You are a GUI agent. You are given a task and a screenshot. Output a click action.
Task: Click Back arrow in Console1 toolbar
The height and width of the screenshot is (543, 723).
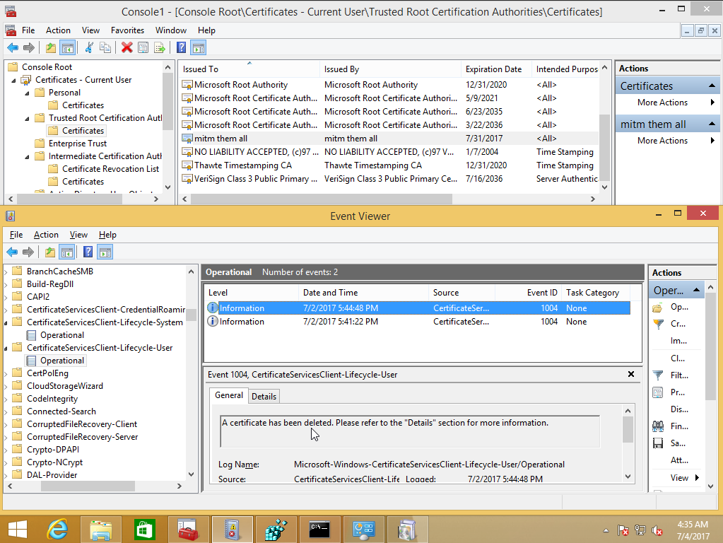coord(13,47)
